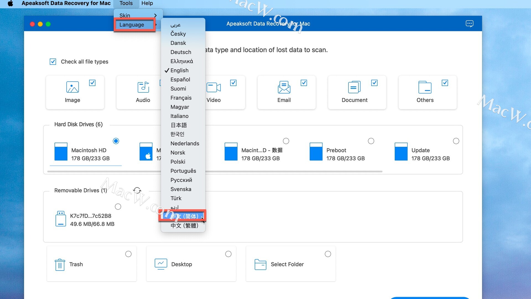Select the K7c7fD removable drive radio button
531x299 pixels.
pos(118,207)
